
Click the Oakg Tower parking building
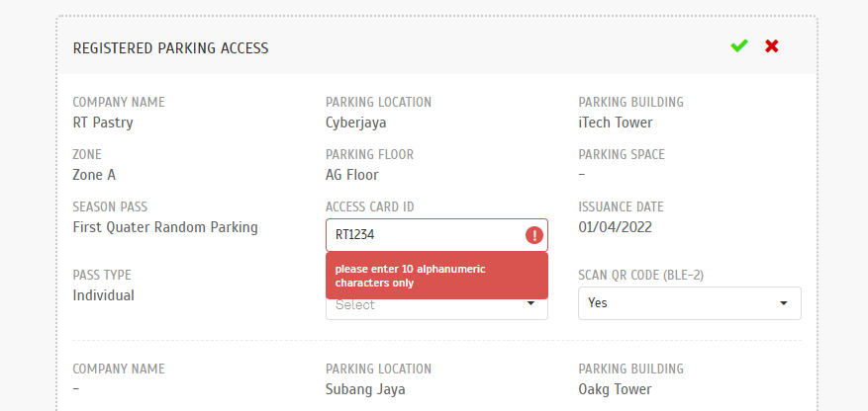tap(615, 389)
